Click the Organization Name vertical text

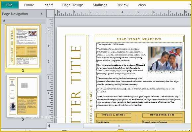[x=91, y=107]
